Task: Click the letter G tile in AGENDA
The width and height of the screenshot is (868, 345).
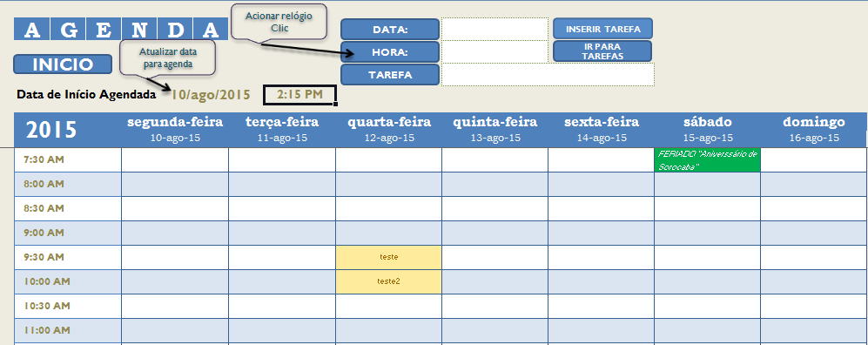Action: point(68,30)
